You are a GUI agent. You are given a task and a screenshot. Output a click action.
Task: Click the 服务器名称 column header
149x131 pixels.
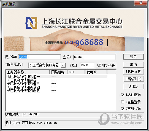click(28, 72)
